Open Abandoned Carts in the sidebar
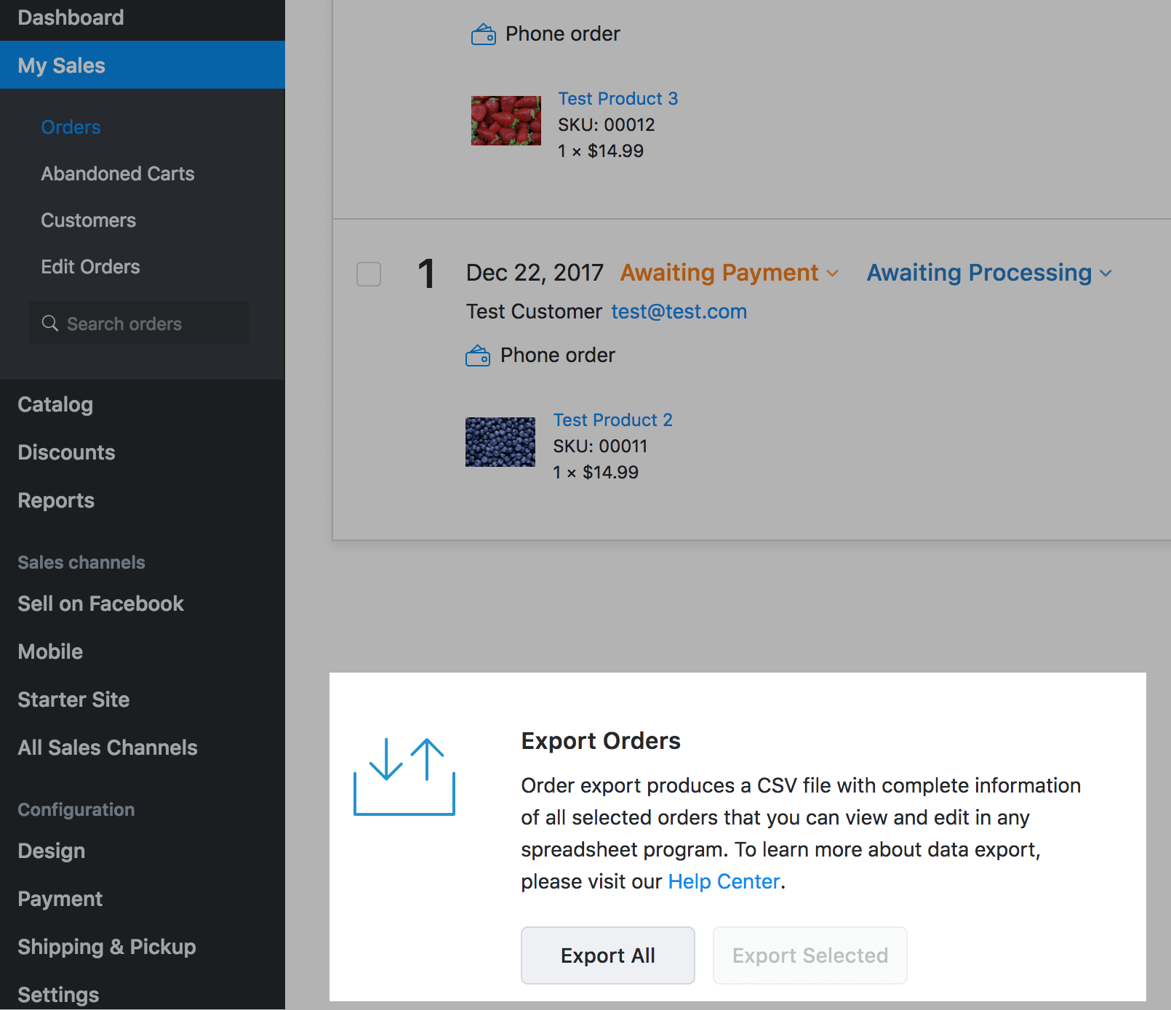Screen dimensions: 1171x1010 point(118,174)
